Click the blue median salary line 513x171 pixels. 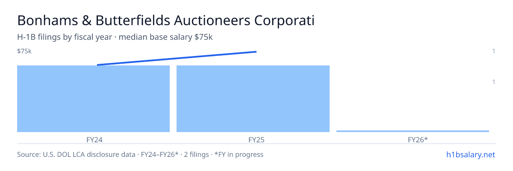(177, 58)
